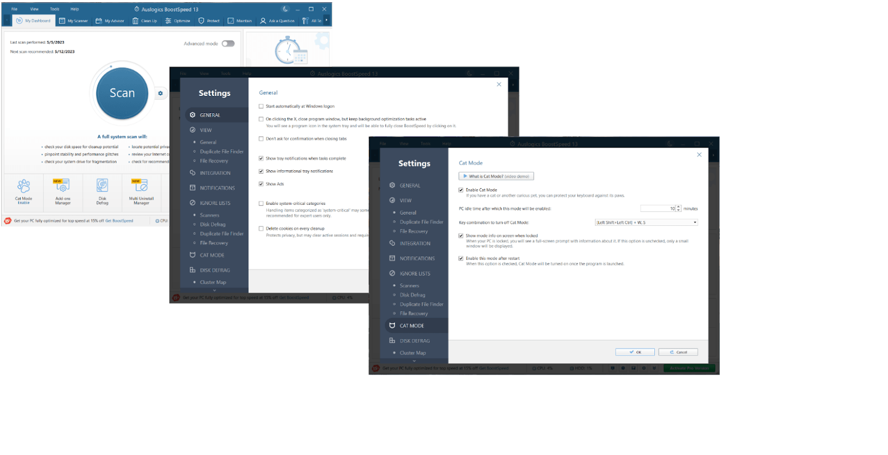Go to the Optimize tab
Image resolution: width=888 pixels, height=455 pixels.
[x=178, y=21]
